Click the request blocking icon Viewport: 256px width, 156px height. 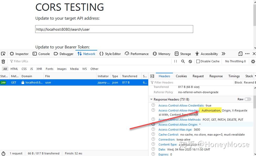tap(190, 61)
